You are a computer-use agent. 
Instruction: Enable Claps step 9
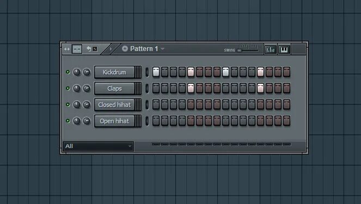(225, 88)
